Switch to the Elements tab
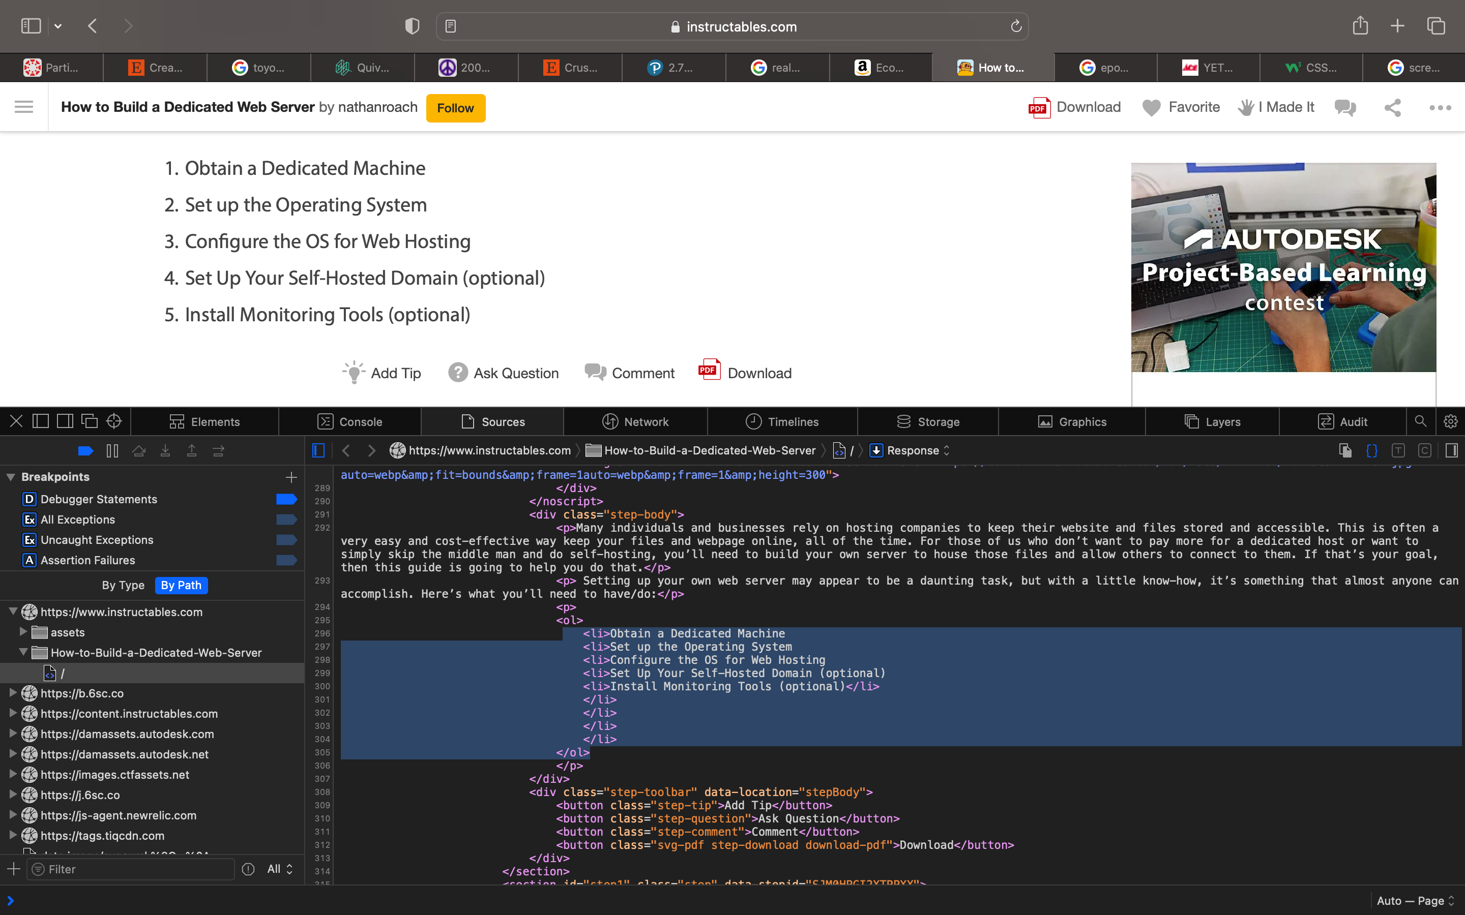Image resolution: width=1465 pixels, height=915 pixels. pos(204,422)
